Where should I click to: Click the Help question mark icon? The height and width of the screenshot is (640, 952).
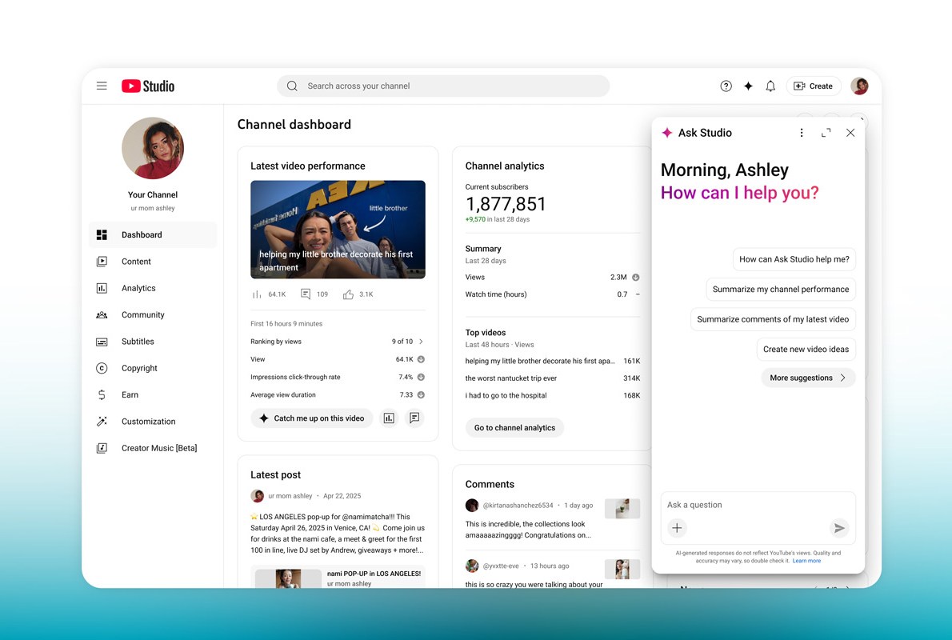click(726, 86)
